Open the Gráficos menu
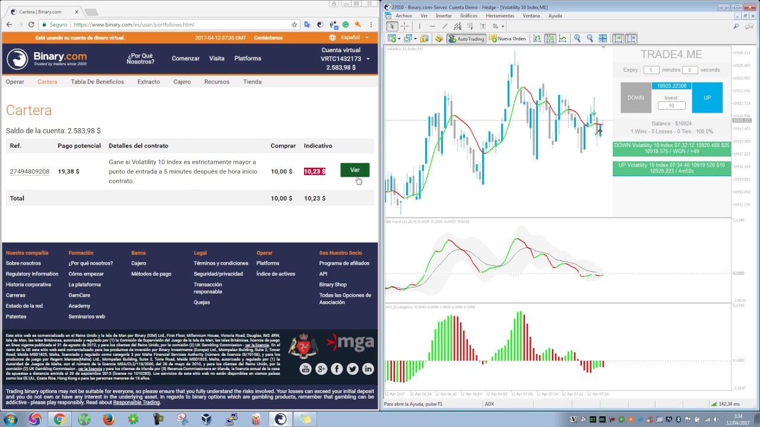The height and width of the screenshot is (427, 760). (x=469, y=16)
